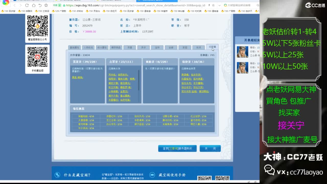Viewport: 327px width, 184px height.
Task: Click the 缘结栖霞 section header
Action: tap(142, 109)
